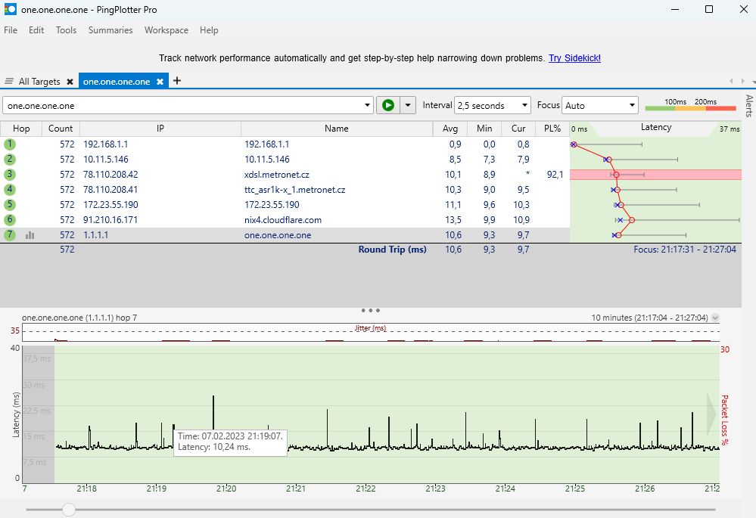
Task: Open the Alerts side panel
Action: (x=748, y=106)
